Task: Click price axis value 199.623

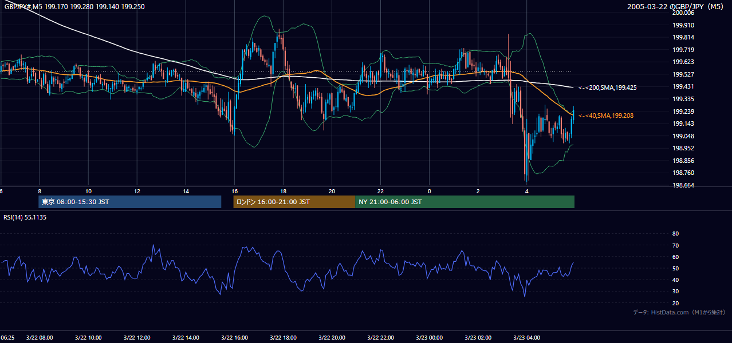Action: pyautogui.click(x=683, y=62)
